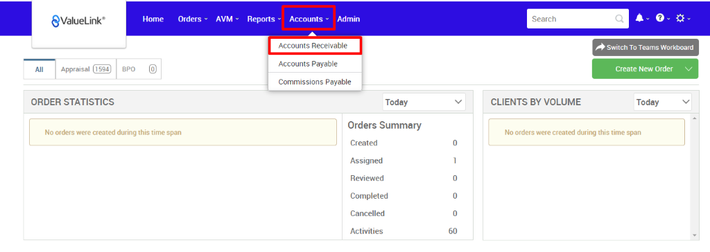710x252 pixels.
Task: Select Commissions Payable from dropdown
Action: pos(315,82)
